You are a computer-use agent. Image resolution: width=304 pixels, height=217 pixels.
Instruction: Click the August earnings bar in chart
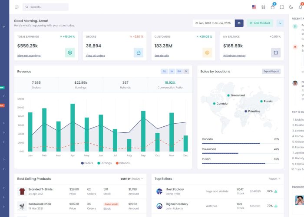click(129, 145)
